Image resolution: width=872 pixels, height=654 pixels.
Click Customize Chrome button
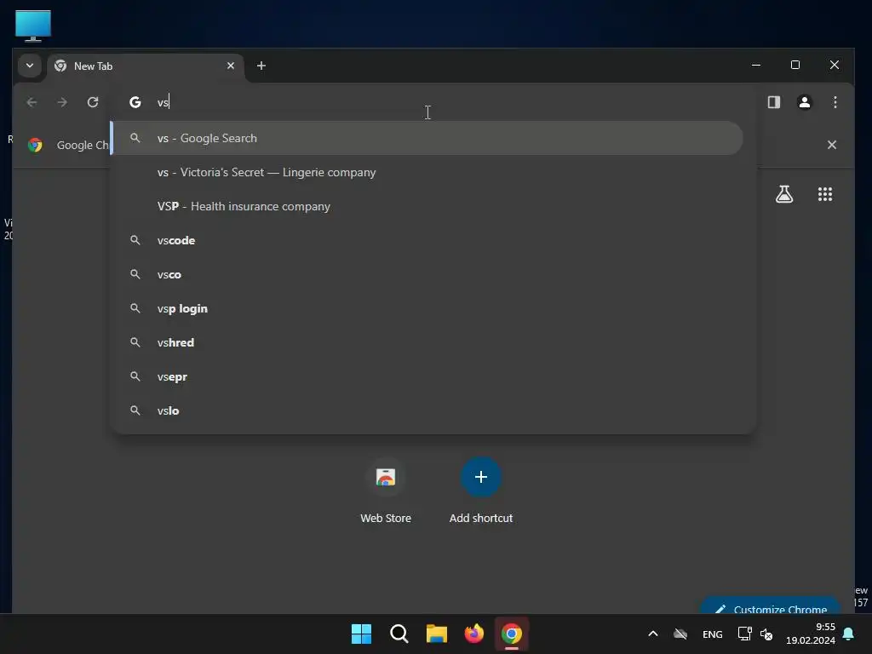tap(771, 606)
